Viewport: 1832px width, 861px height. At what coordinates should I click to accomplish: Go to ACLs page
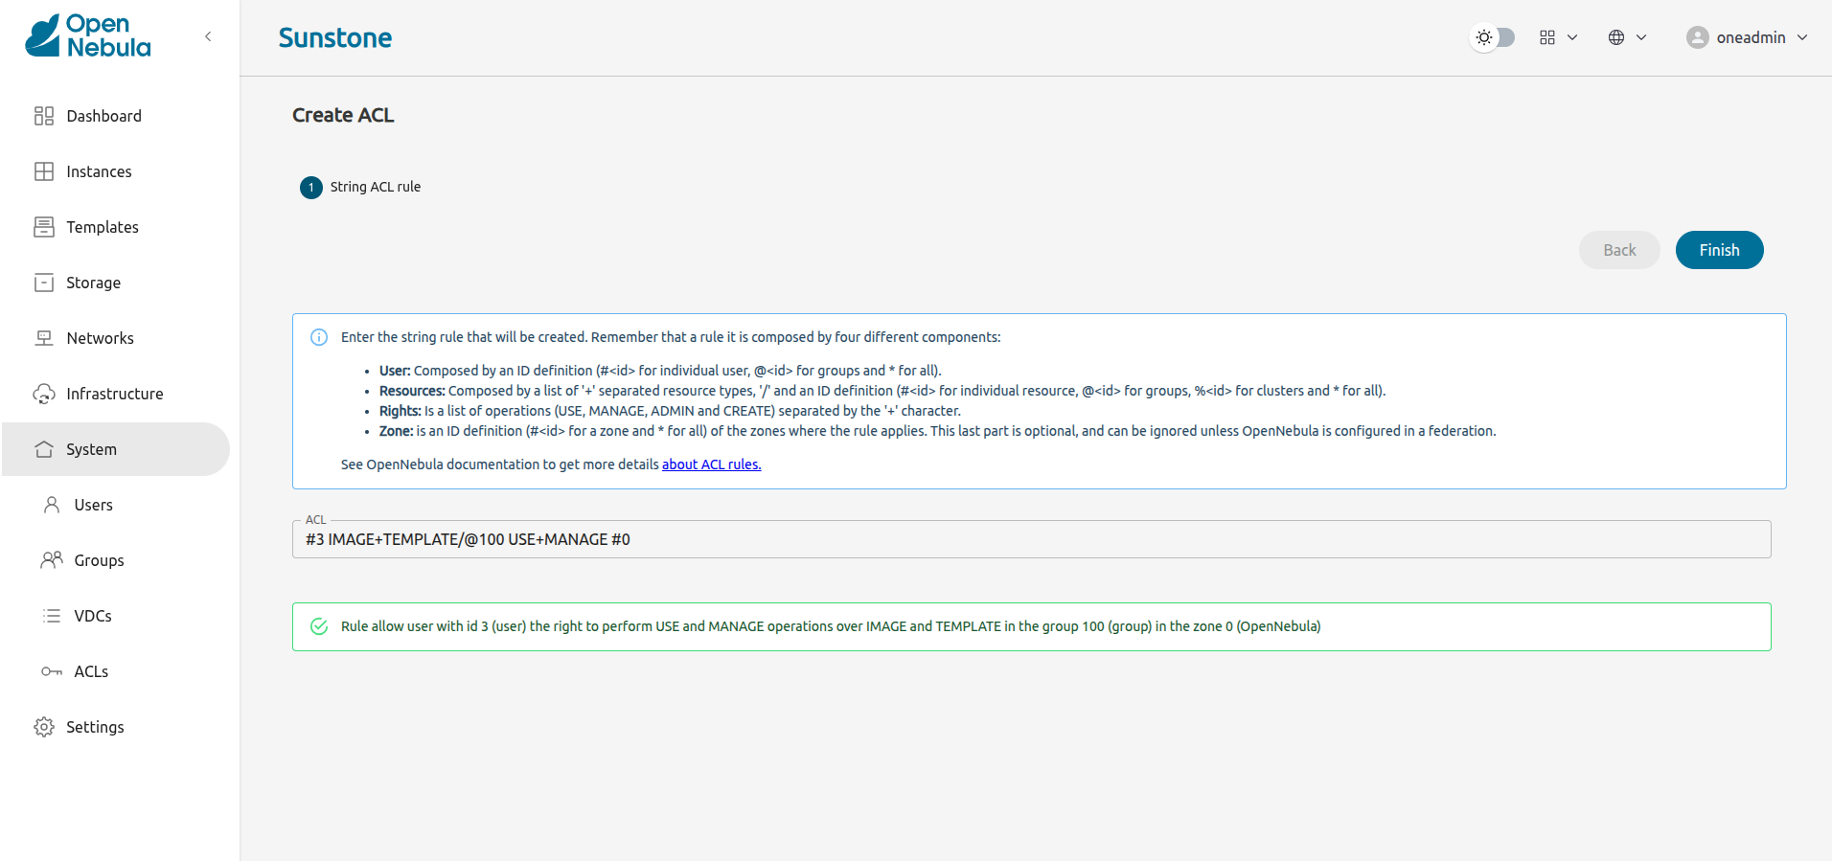pyautogui.click(x=116, y=671)
